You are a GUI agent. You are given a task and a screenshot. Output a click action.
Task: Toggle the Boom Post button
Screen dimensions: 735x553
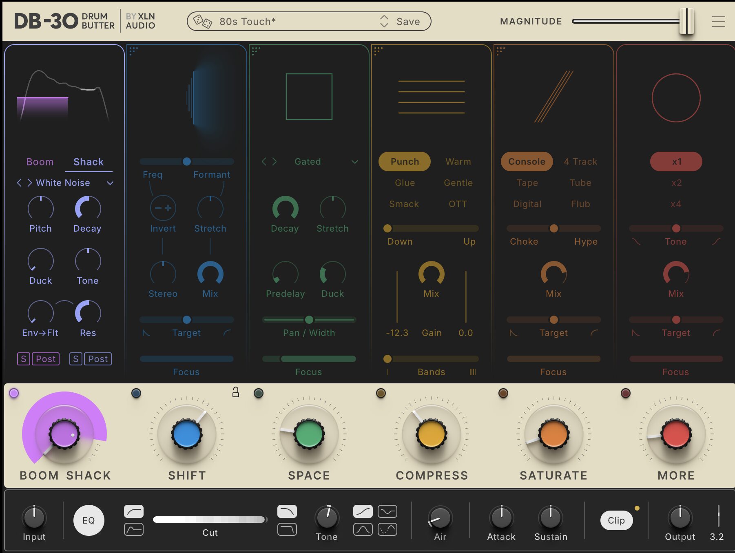pos(46,359)
